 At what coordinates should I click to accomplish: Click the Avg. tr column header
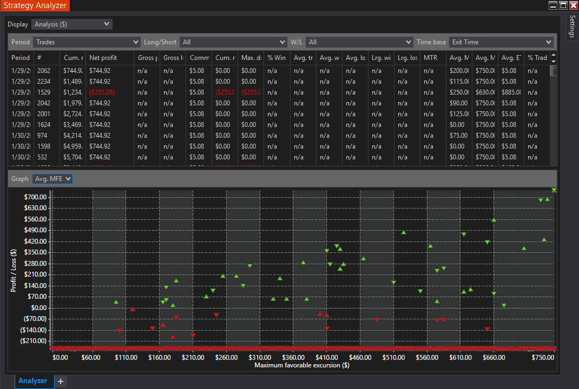(303, 58)
